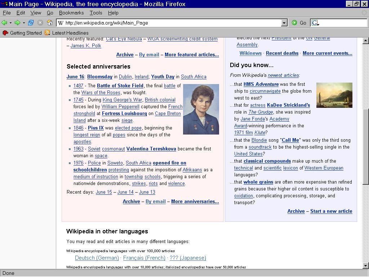Click Done status bar text
The height and width of the screenshot is (277, 369).
(9, 273)
